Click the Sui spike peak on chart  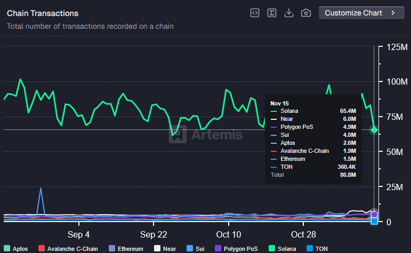coord(41,188)
